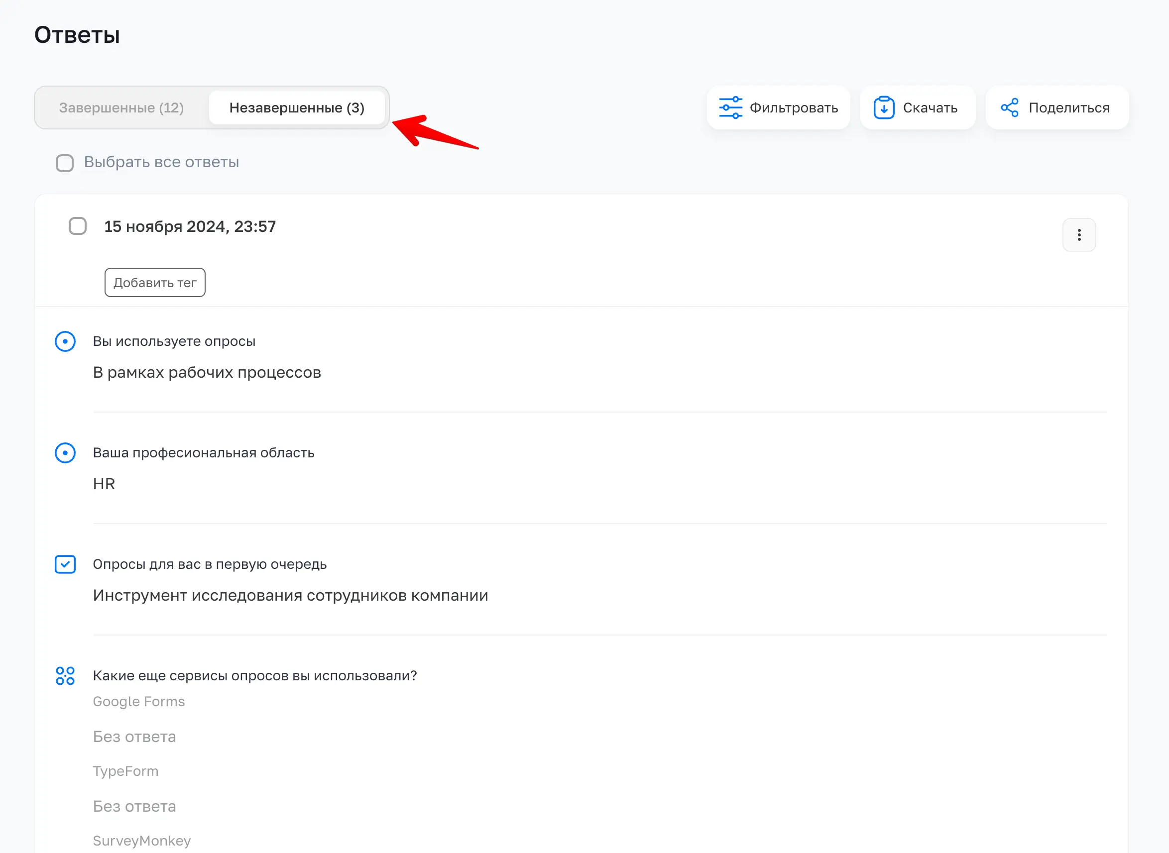Click the response date '15 ноября 2024, 23:57'
The width and height of the screenshot is (1169, 853).
coord(190,226)
